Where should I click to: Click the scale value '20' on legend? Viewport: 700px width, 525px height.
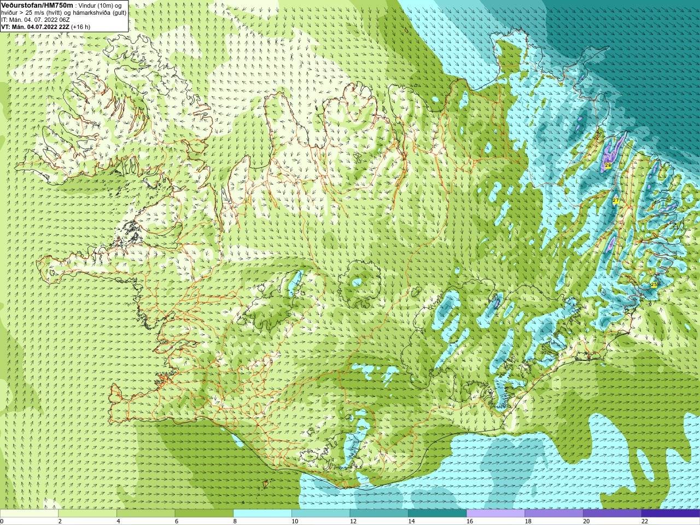pyautogui.click(x=586, y=521)
